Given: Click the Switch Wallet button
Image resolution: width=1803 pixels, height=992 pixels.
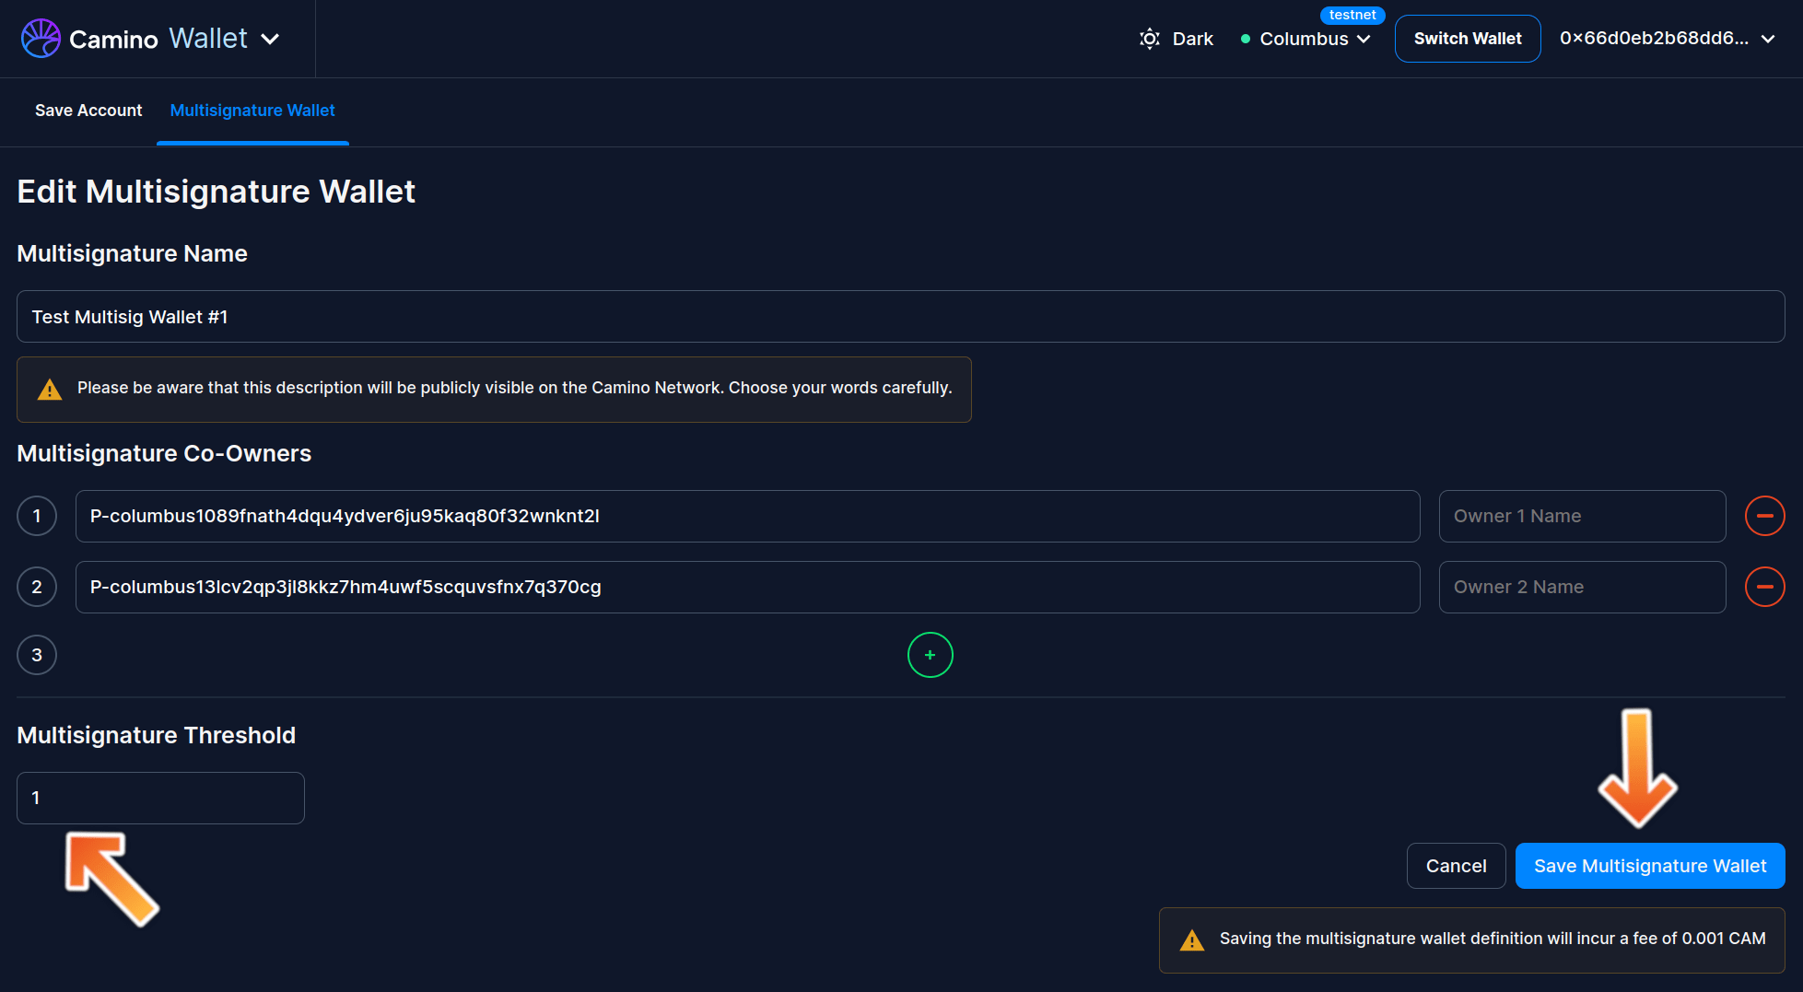Looking at the screenshot, I should pyautogui.click(x=1468, y=39).
